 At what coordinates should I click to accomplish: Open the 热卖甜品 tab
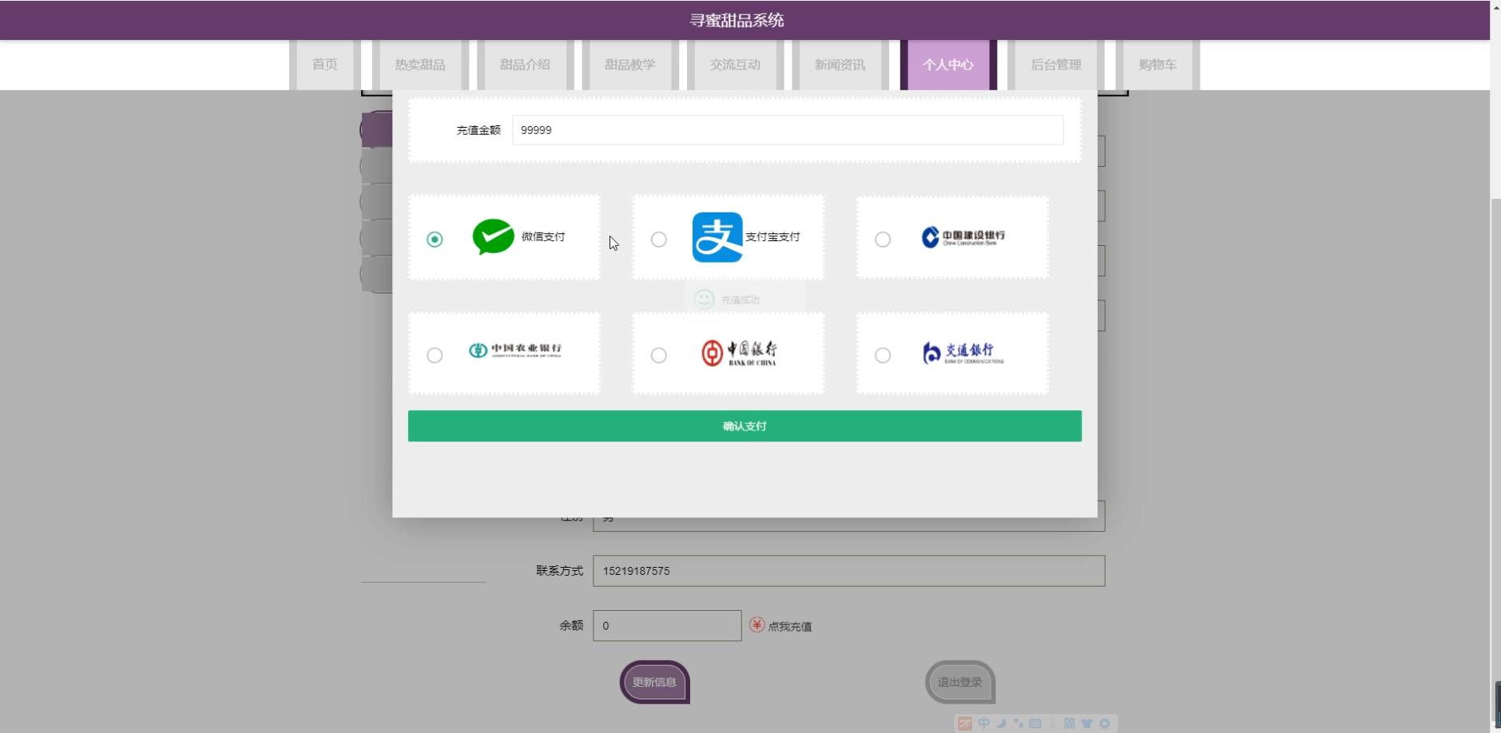click(420, 65)
